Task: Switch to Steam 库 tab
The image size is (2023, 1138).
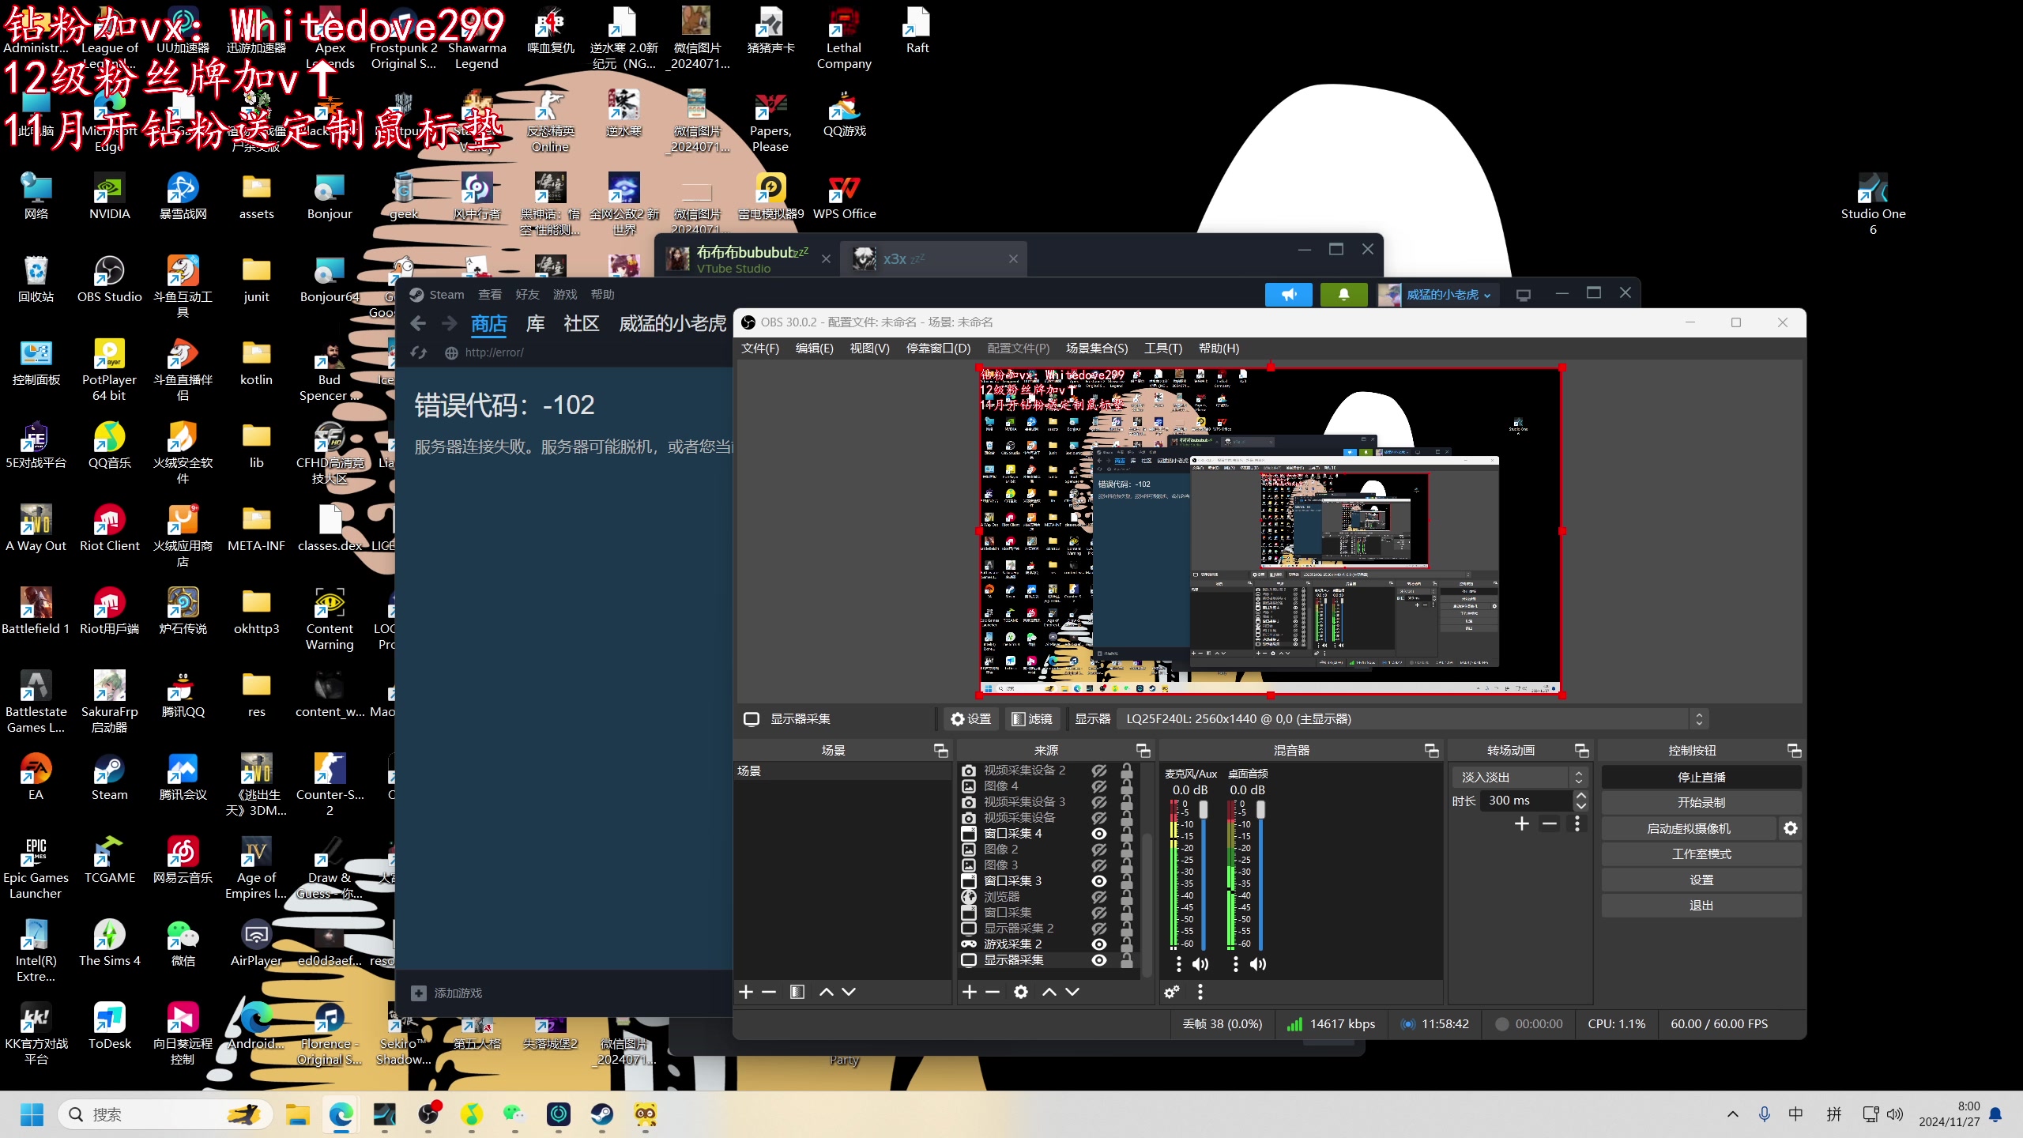Action: [536, 323]
